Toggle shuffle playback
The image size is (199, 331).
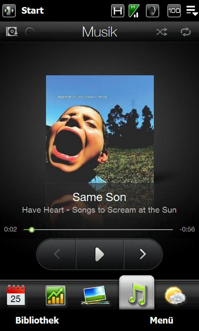coord(162,32)
